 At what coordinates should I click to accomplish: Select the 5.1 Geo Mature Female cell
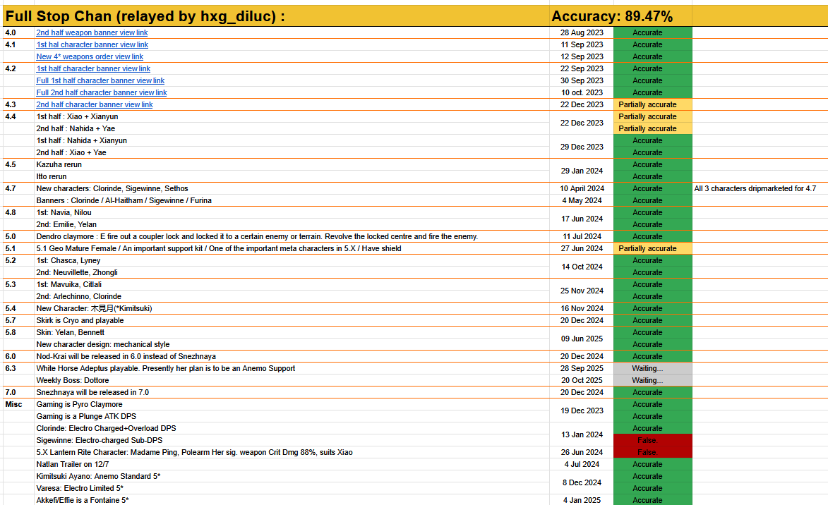pos(292,248)
